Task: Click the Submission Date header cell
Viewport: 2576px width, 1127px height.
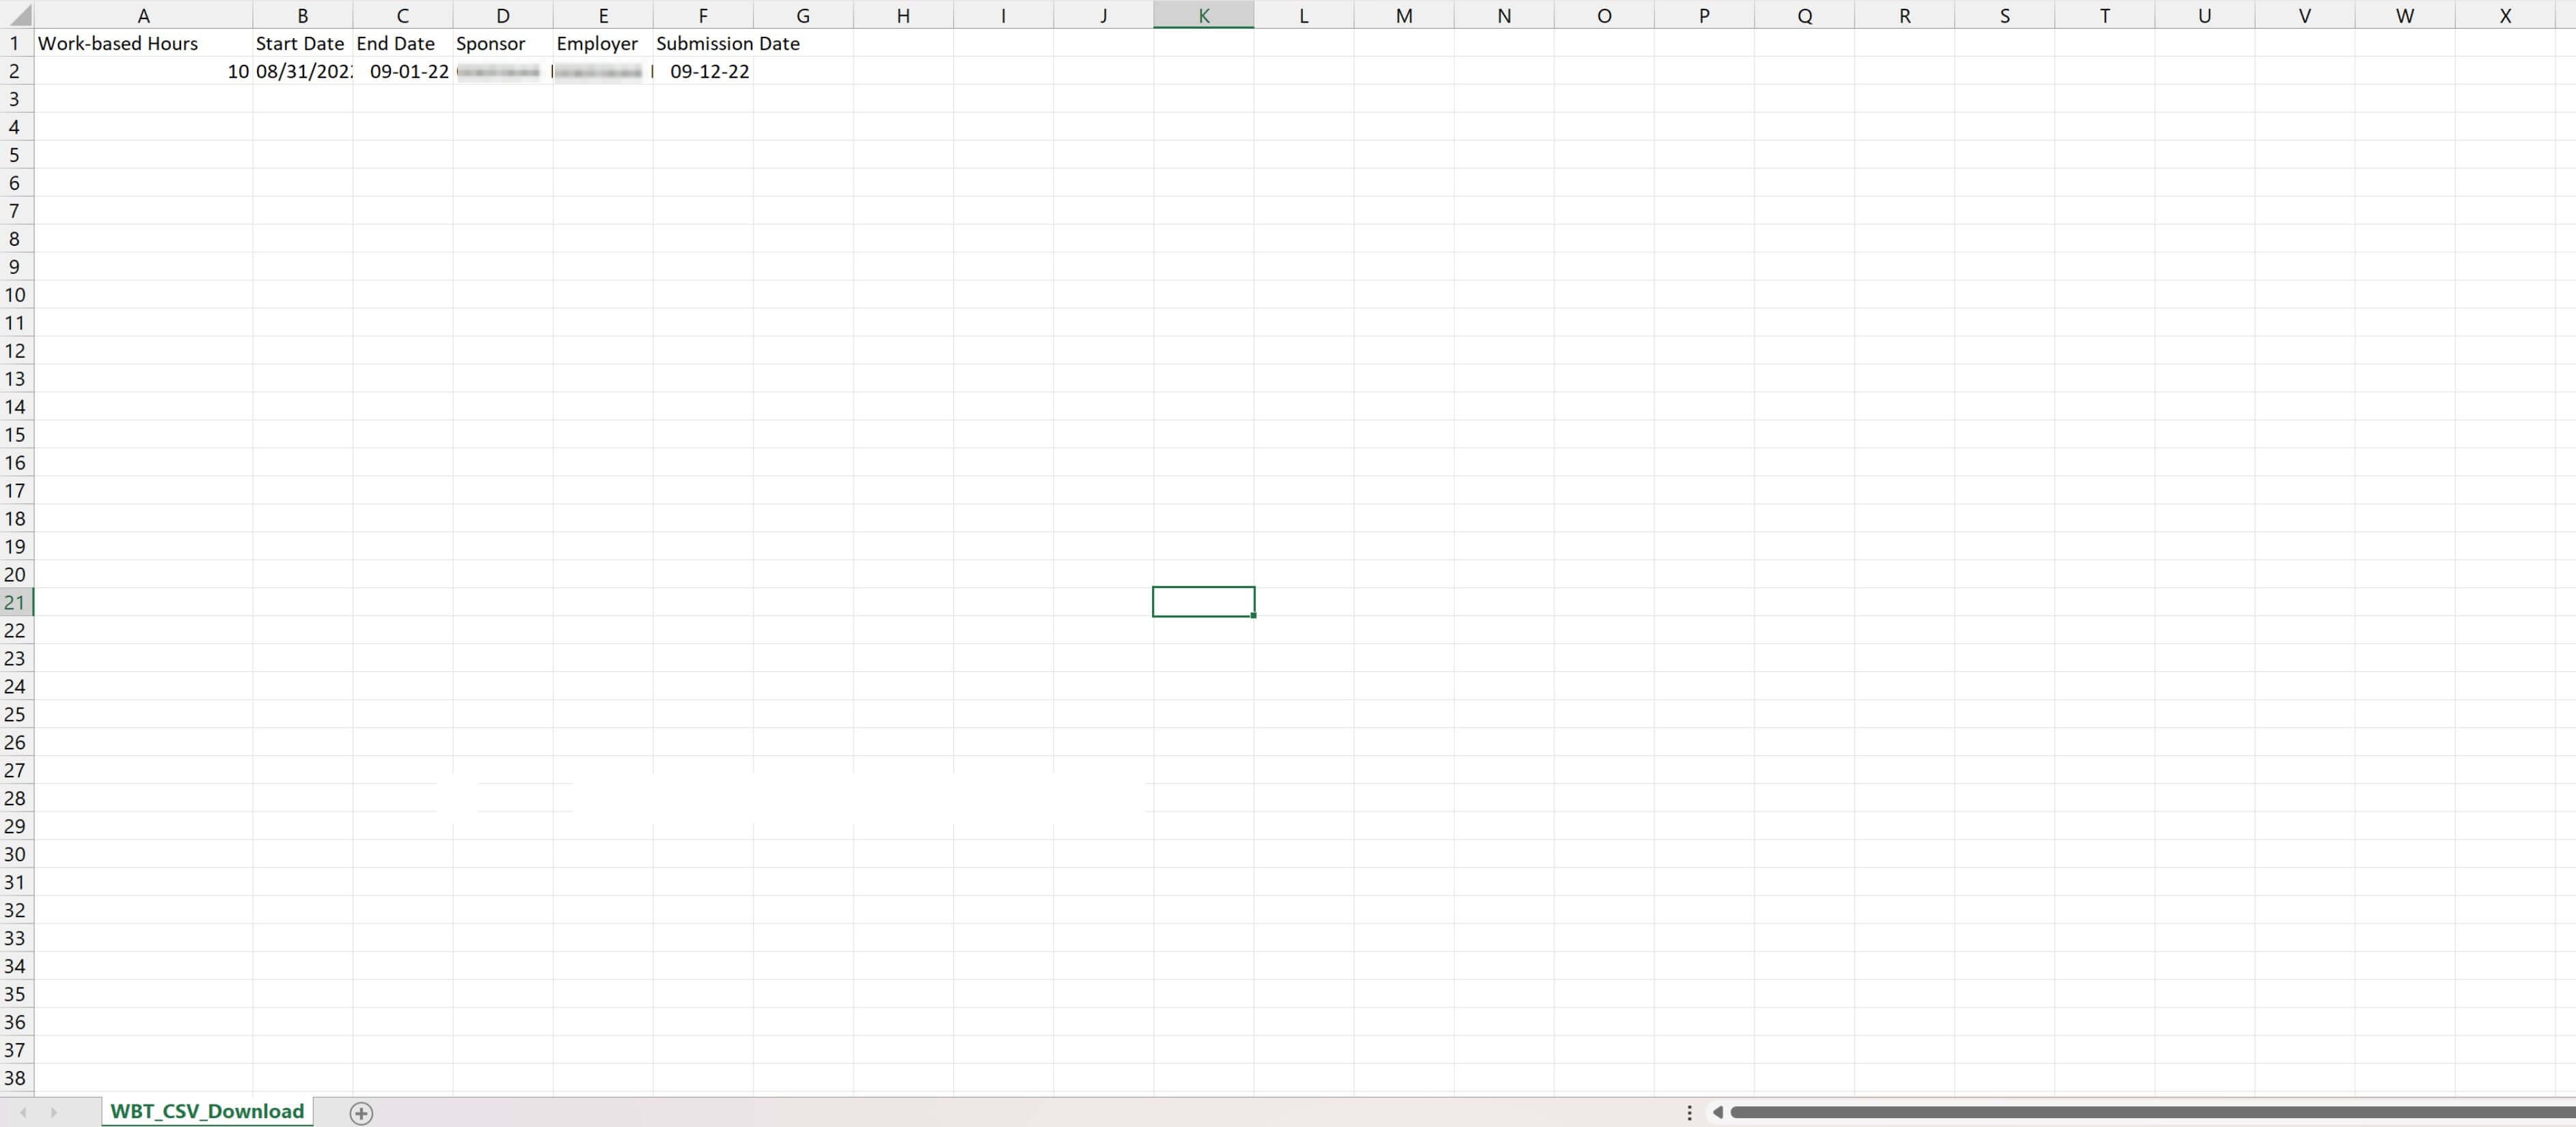Action: pyautogui.click(x=703, y=43)
